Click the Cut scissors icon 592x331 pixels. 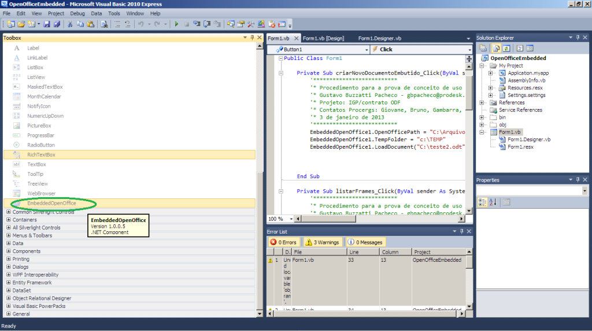click(x=70, y=24)
